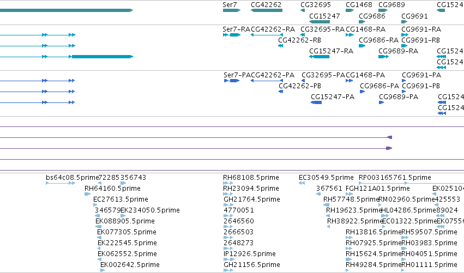464x273 pixels.
Task: Select transcript label CG15247-RA
Action: point(331,51)
